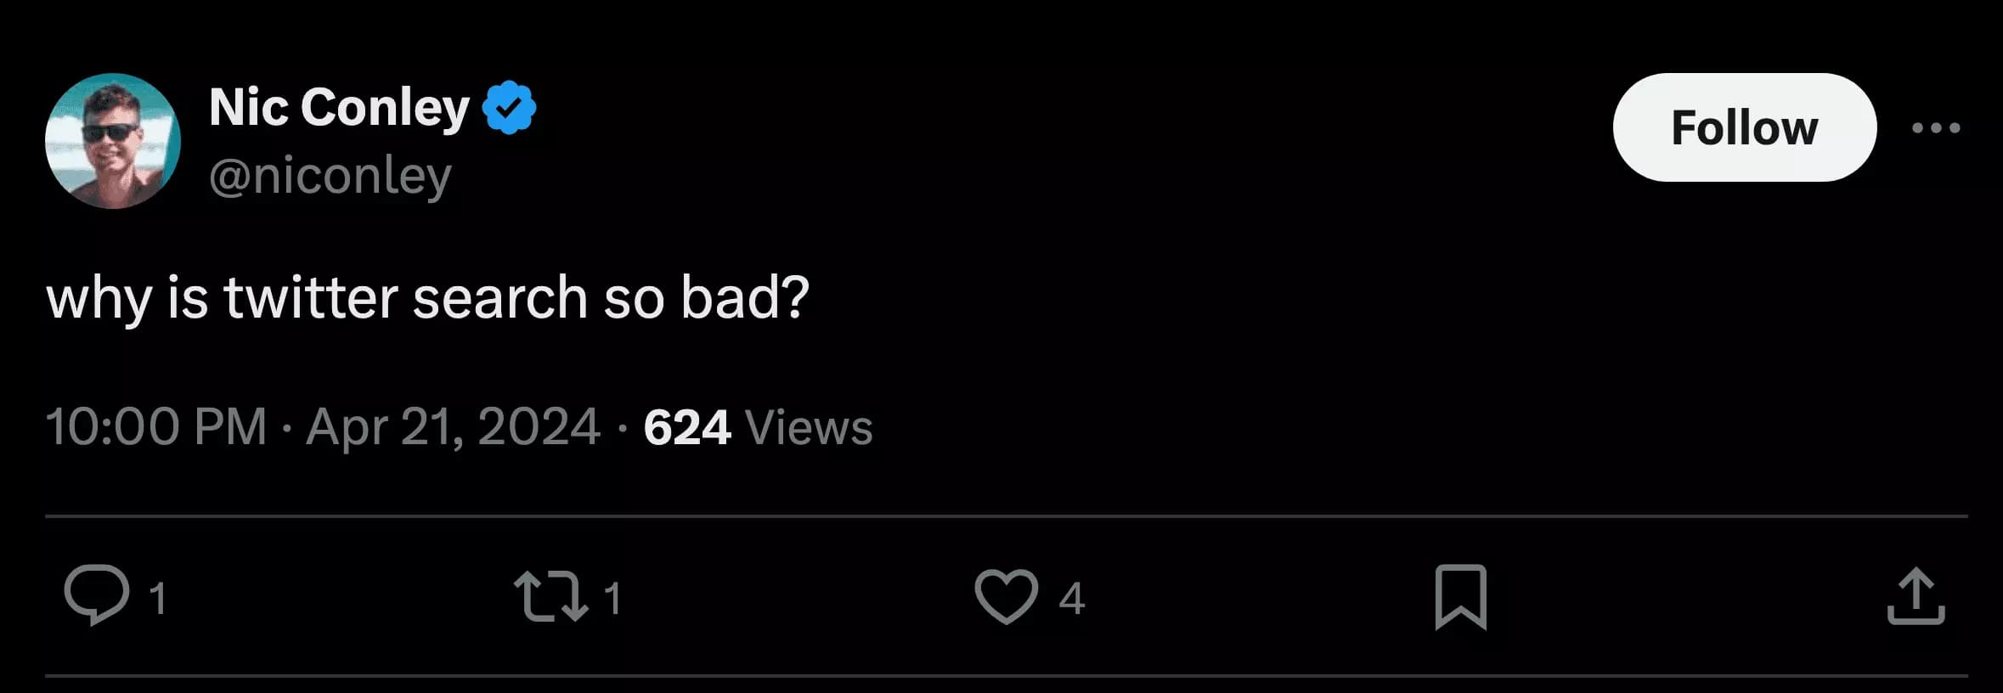2003x693 pixels.
Task: Open @niconley's profile via the handle
Action: click(330, 178)
